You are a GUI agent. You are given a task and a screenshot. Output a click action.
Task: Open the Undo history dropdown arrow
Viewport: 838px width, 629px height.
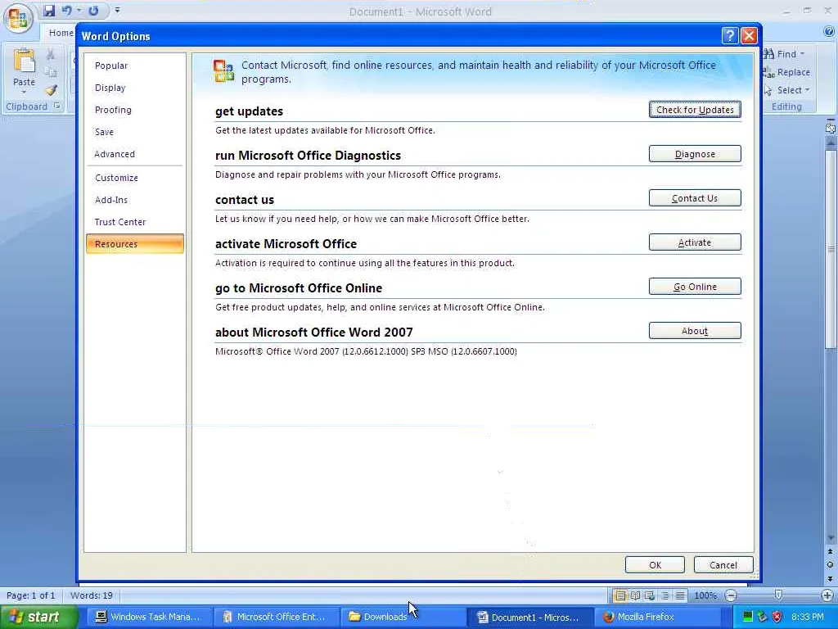click(x=79, y=10)
